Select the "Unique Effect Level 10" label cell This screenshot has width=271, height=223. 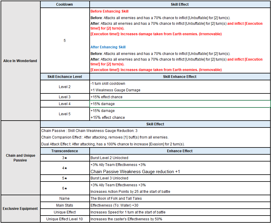click(x=65, y=219)
